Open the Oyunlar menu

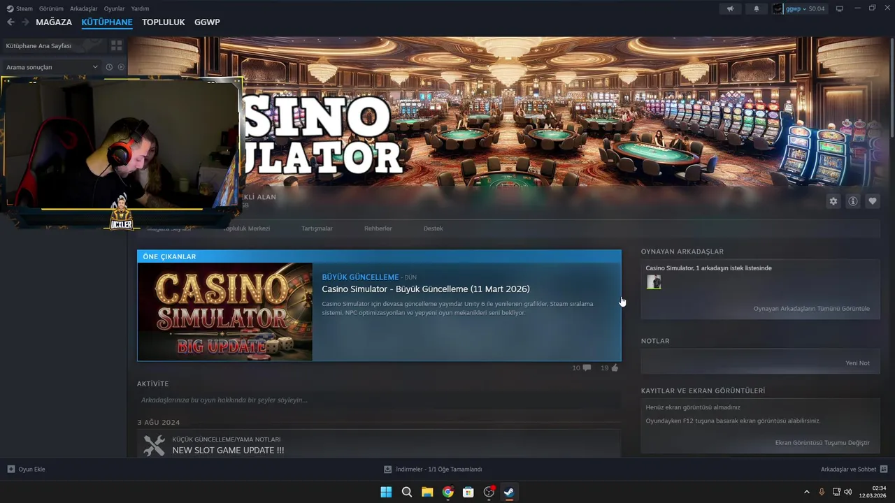(x=115, y=8)
